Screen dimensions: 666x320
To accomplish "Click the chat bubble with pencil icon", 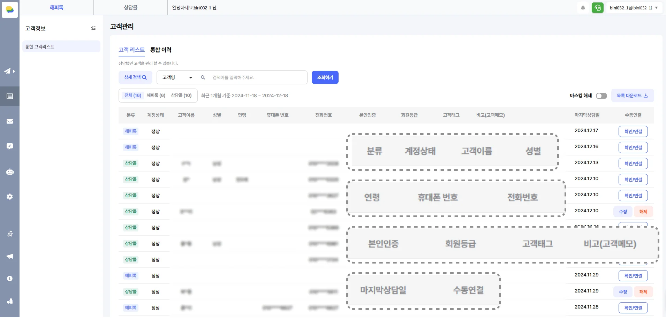I will pyautogui.click(x=9, y=146).
